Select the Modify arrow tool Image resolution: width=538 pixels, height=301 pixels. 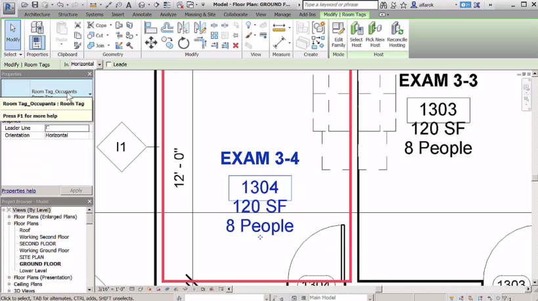(12, 35)
